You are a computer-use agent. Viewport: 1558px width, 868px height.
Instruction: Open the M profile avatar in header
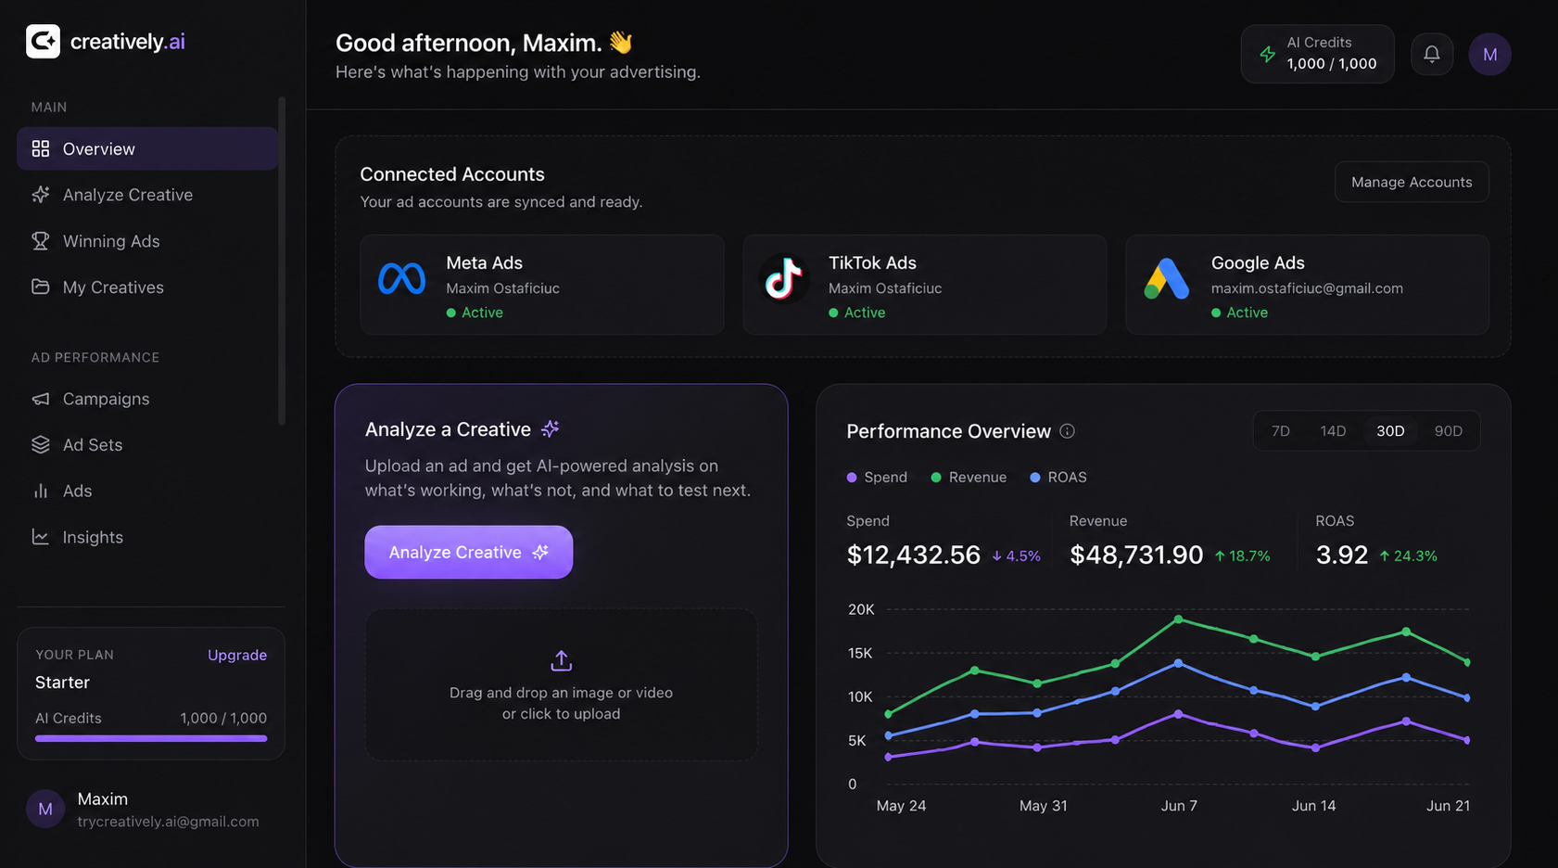tap(1489, 54)
